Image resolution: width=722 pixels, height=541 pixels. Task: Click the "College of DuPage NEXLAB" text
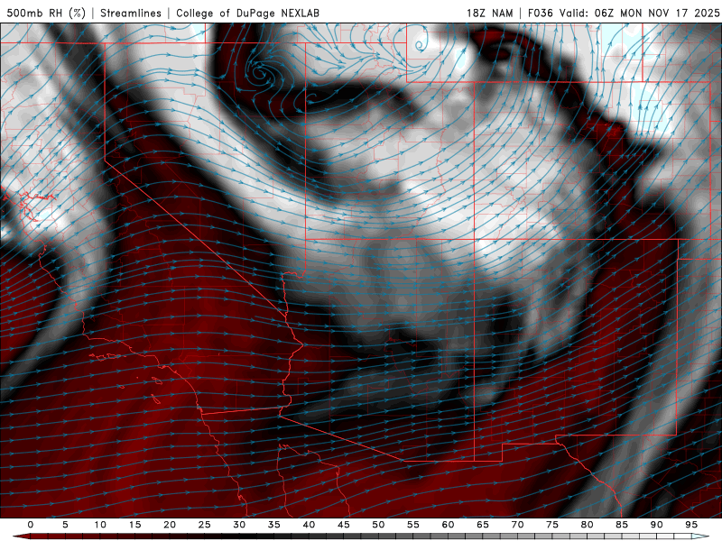click(x=247, y=13)
